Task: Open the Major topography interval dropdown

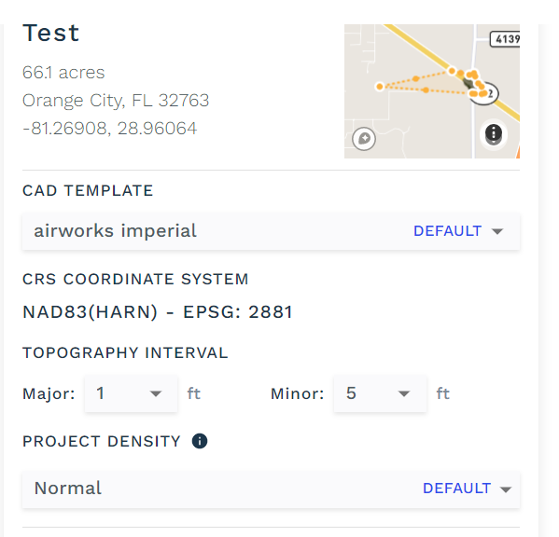Action: pos(132,393)
